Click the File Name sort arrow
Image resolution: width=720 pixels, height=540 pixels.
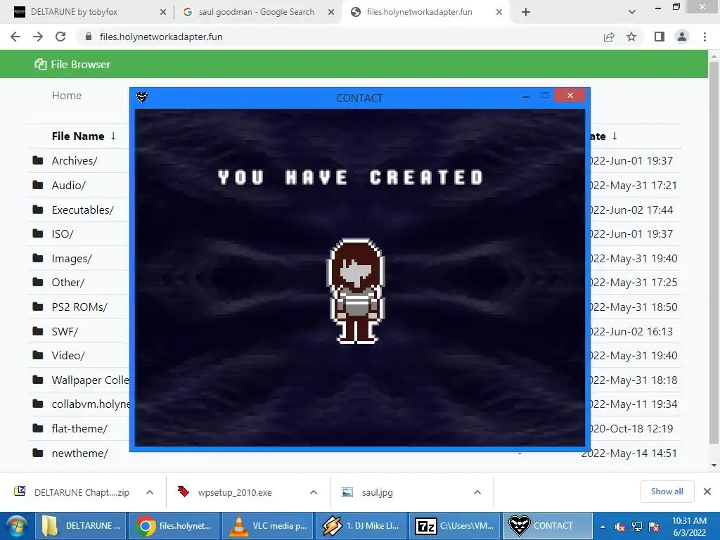click(x=113, y=136)
